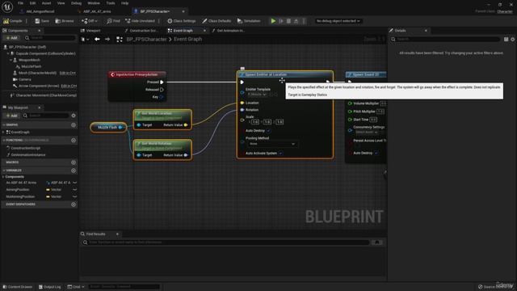Open Find in blueprint
Screen dimensions: 517x291
pos(113,21)
